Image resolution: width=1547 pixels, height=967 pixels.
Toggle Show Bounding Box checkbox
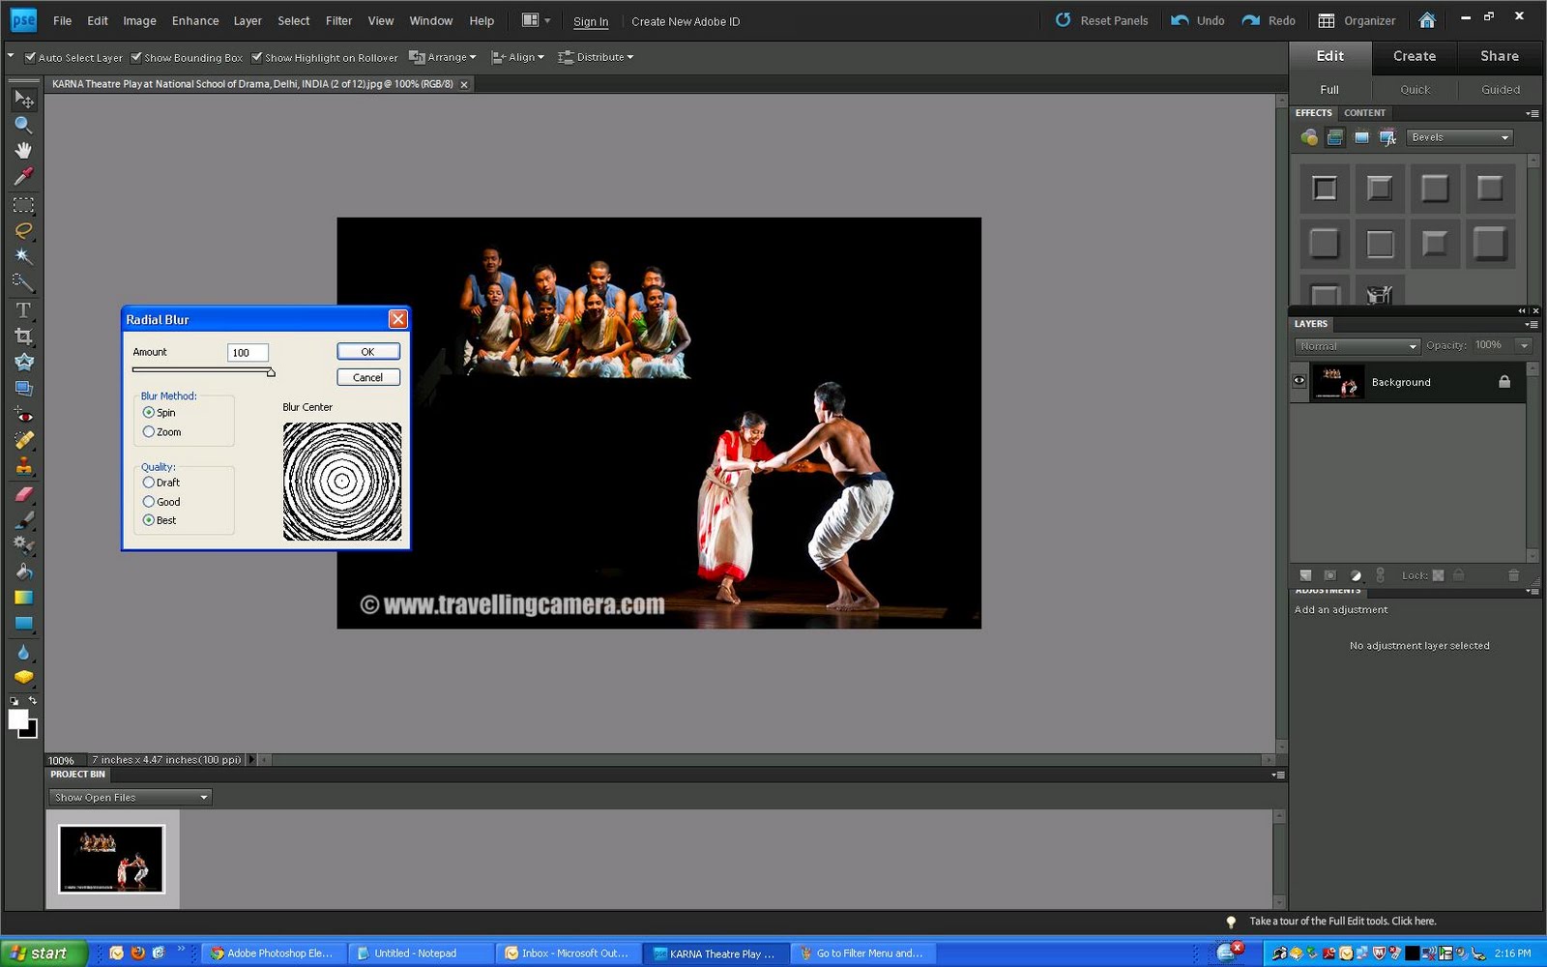136,57
